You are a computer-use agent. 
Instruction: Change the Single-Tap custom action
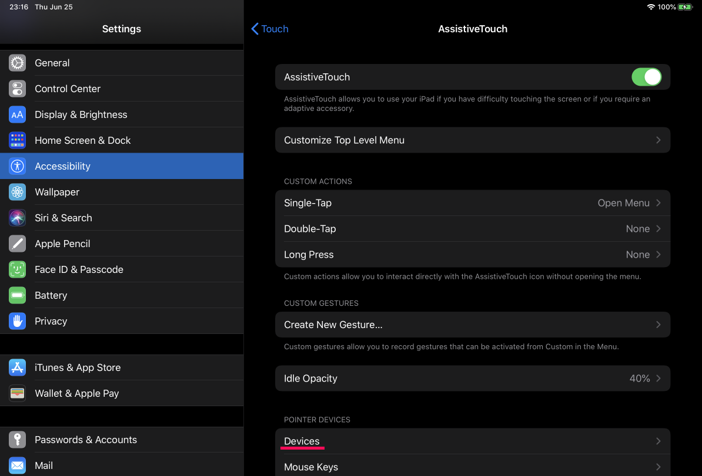473,203
